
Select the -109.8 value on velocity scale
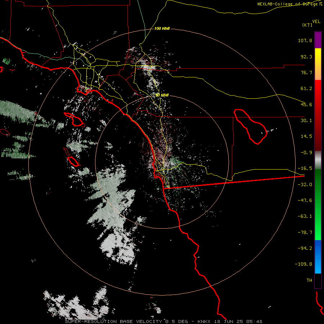[x=303, y=264]
